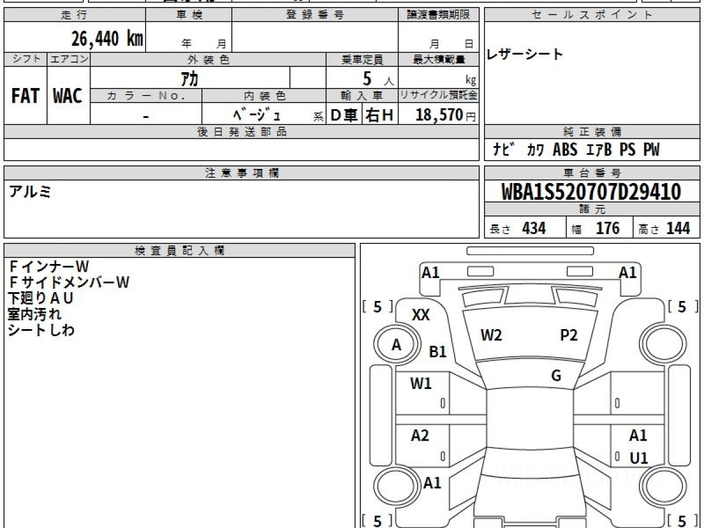
Task: Click the B1 mark on the diagram
Action: coord(438,352)
